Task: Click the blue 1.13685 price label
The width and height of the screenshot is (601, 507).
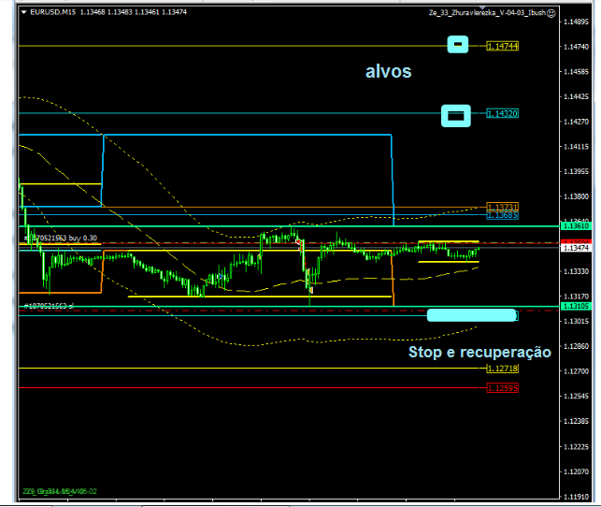Action: 502,215
